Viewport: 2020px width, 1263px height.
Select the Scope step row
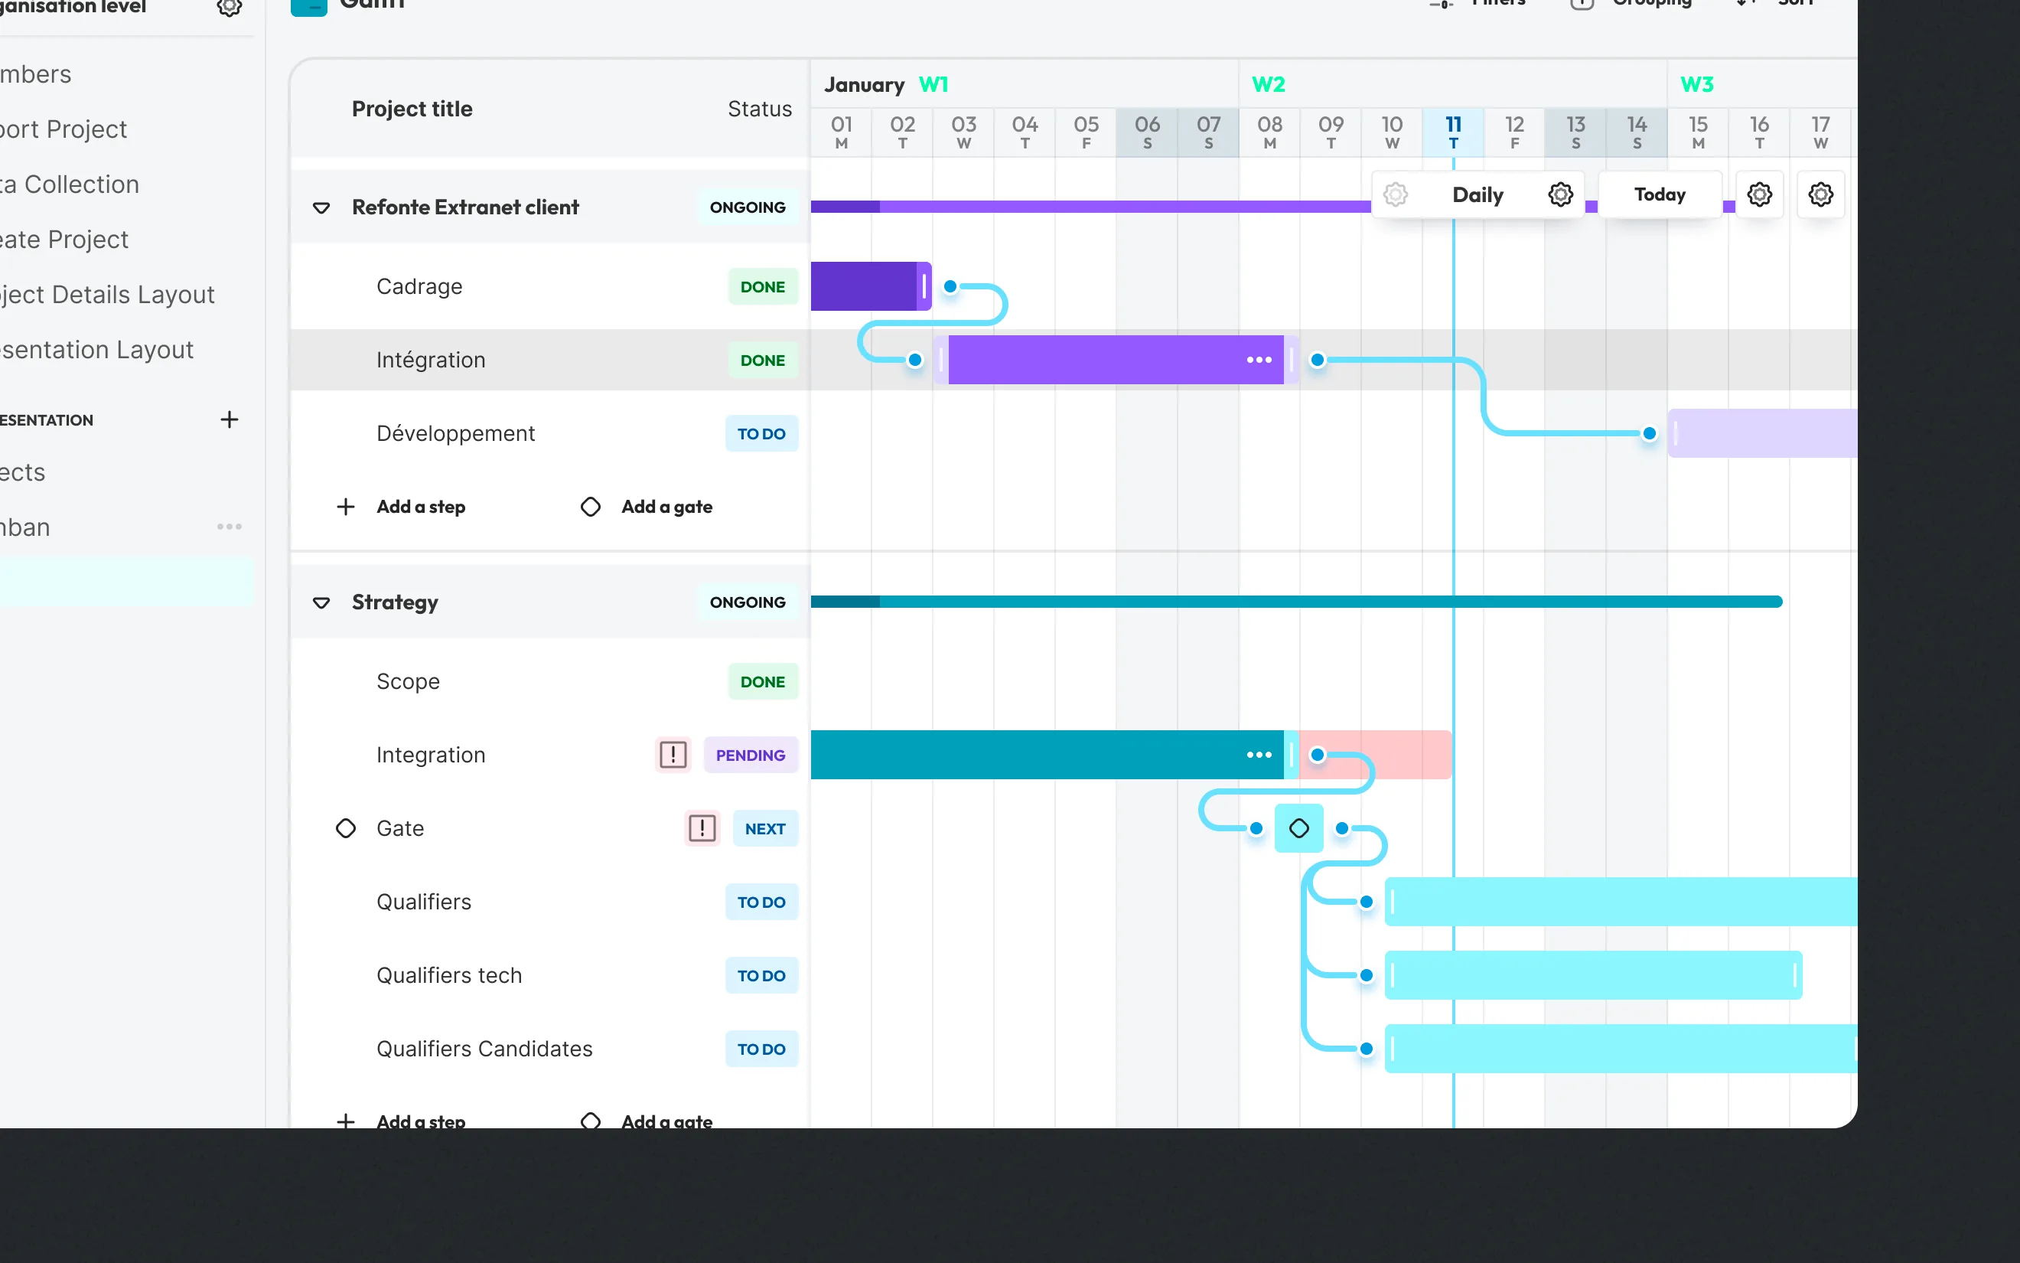pyautogui.click(x=550, y=681)
